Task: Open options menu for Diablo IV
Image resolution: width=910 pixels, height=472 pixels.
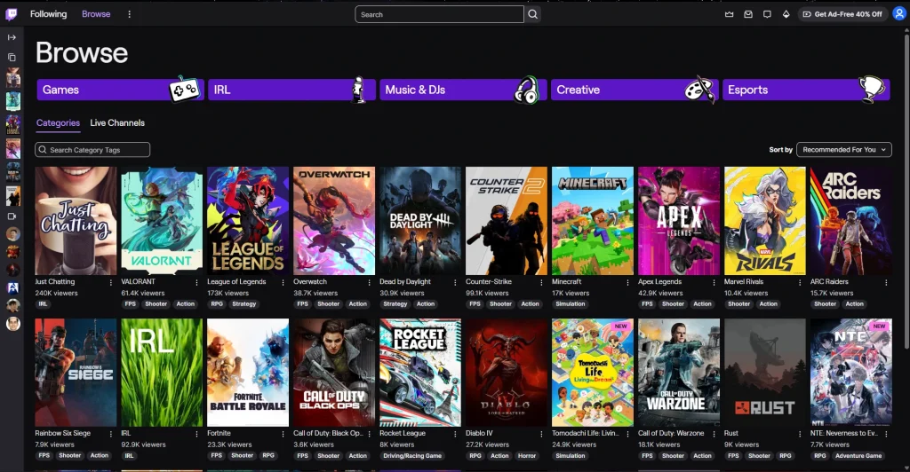Action: pos(541,434)
